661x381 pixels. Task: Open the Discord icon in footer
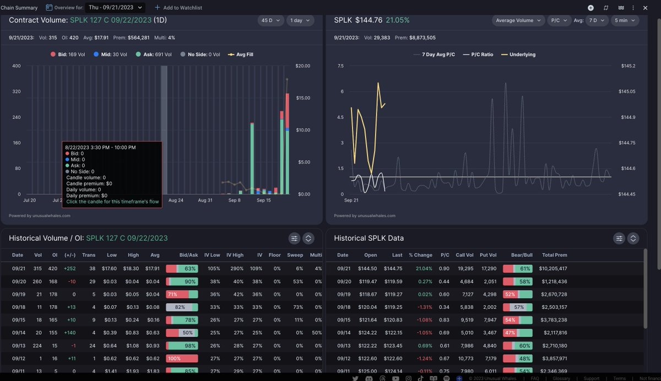[x=369, y=379]
